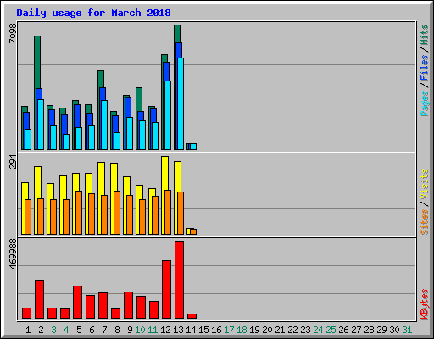This screenshot has height=339, width=434.
Task: Select the green Hits bar for day 7
Action: coord(101,79)
